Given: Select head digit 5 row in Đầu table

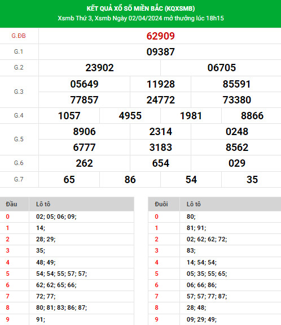Looking at the screenshot, I should pyautogui.click(x=67, y=274).
